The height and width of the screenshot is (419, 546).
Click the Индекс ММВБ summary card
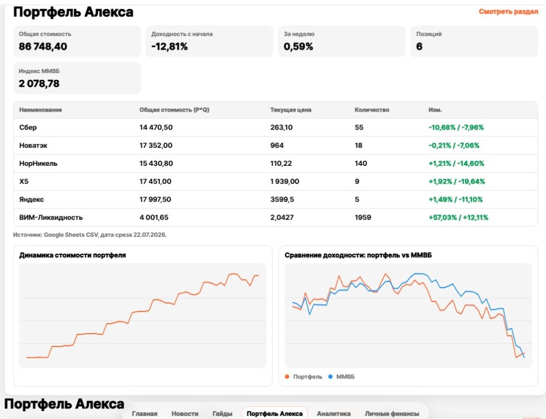77,78
